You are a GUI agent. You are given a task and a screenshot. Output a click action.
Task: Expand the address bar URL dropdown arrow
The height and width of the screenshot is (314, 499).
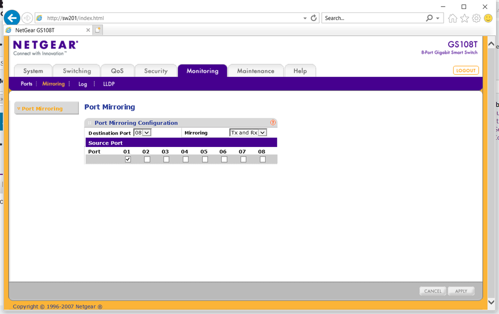[x=305, y=18]
